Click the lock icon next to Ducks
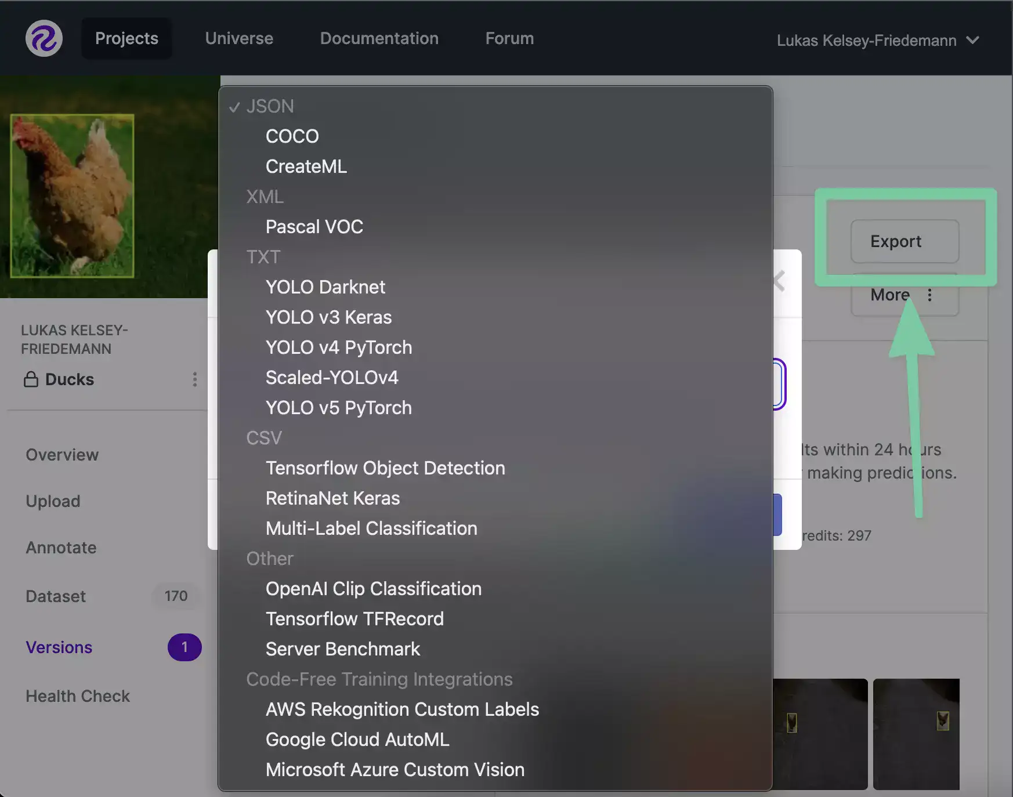The height and width of the screenshot is (797, 1013). point(31,379)
